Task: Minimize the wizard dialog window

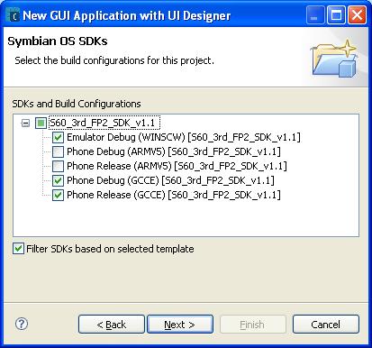Action: (315, 14)
